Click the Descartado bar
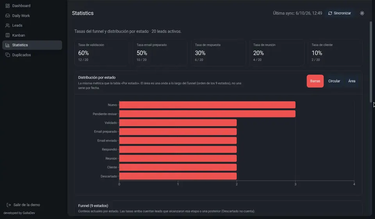Viewport: 375px width, 219px height. click(x=178, y=176)
